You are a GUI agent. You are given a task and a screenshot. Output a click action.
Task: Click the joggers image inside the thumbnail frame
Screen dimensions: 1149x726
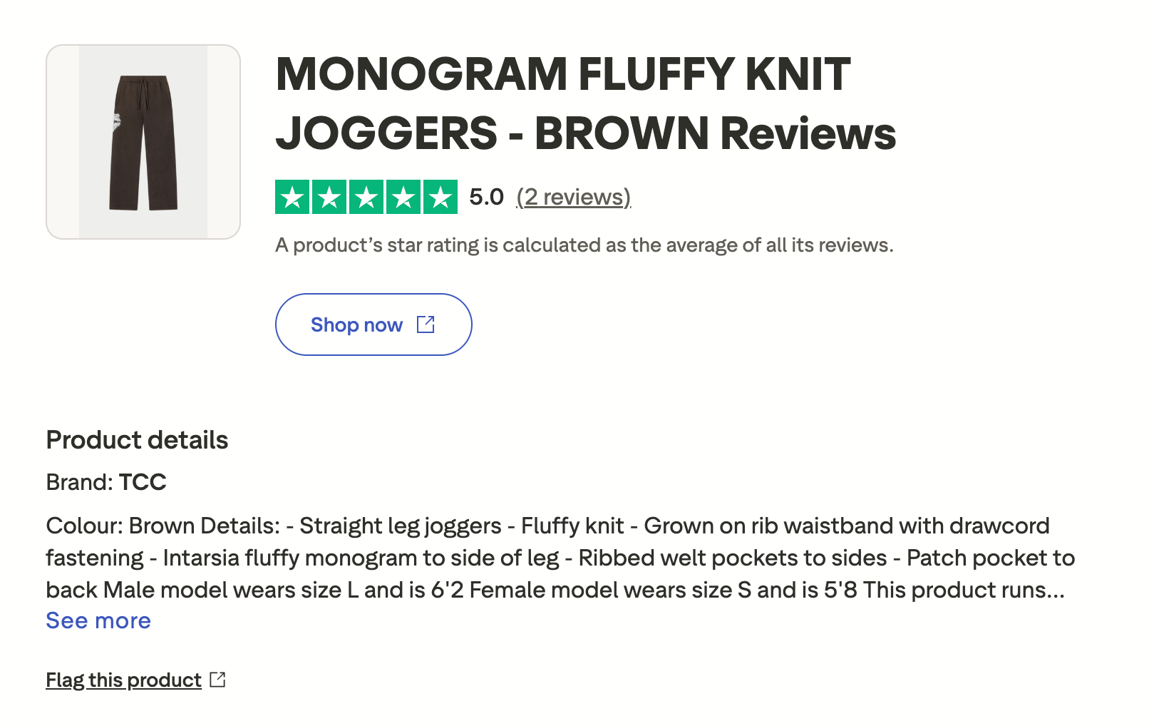143,142
